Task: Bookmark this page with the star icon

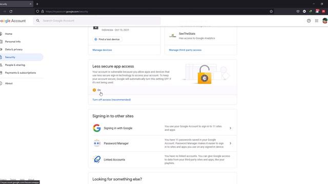Action: [x=271, y=11]
